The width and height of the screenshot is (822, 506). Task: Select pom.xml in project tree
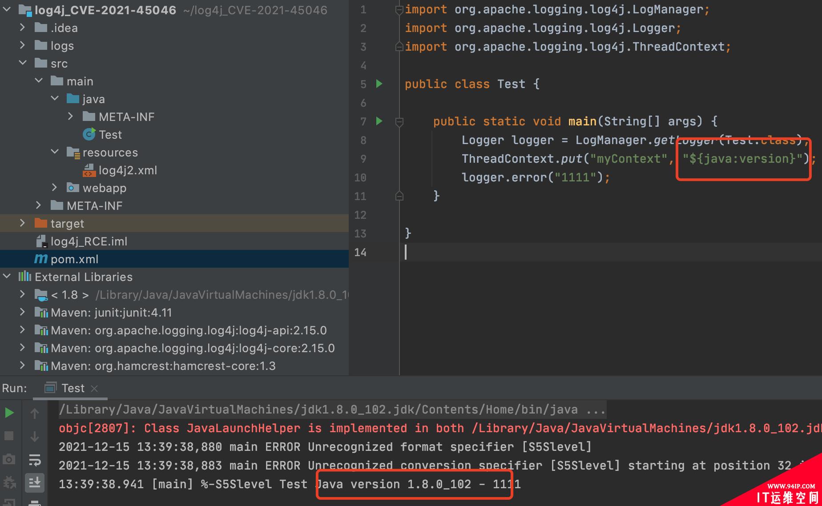[x=174, y=259]
